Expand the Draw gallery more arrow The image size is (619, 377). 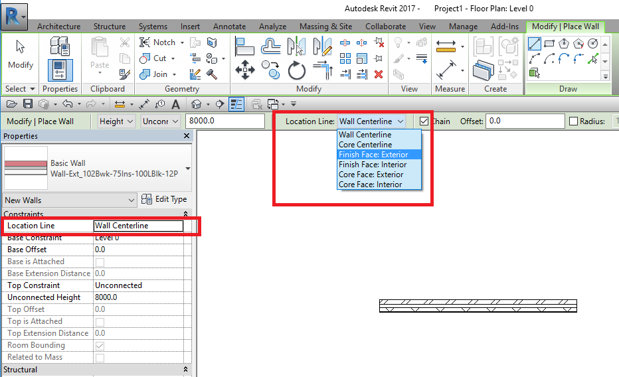pyautogui.click(x=605, y=76)
